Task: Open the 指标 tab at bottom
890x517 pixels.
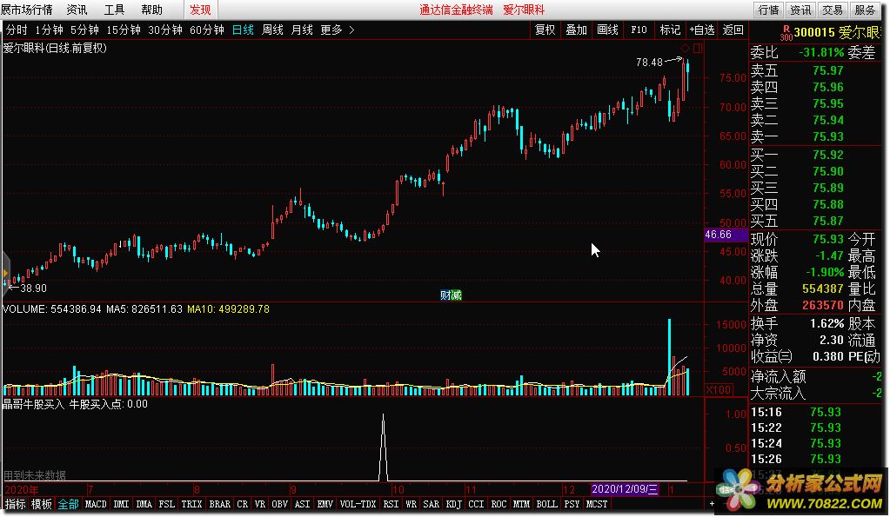Action: 15,504
